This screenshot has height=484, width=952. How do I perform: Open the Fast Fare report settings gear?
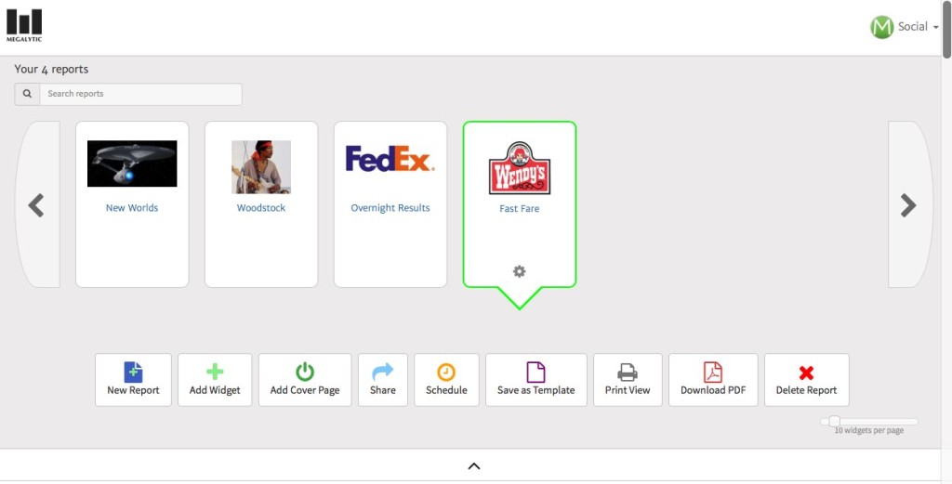[519, 271]
